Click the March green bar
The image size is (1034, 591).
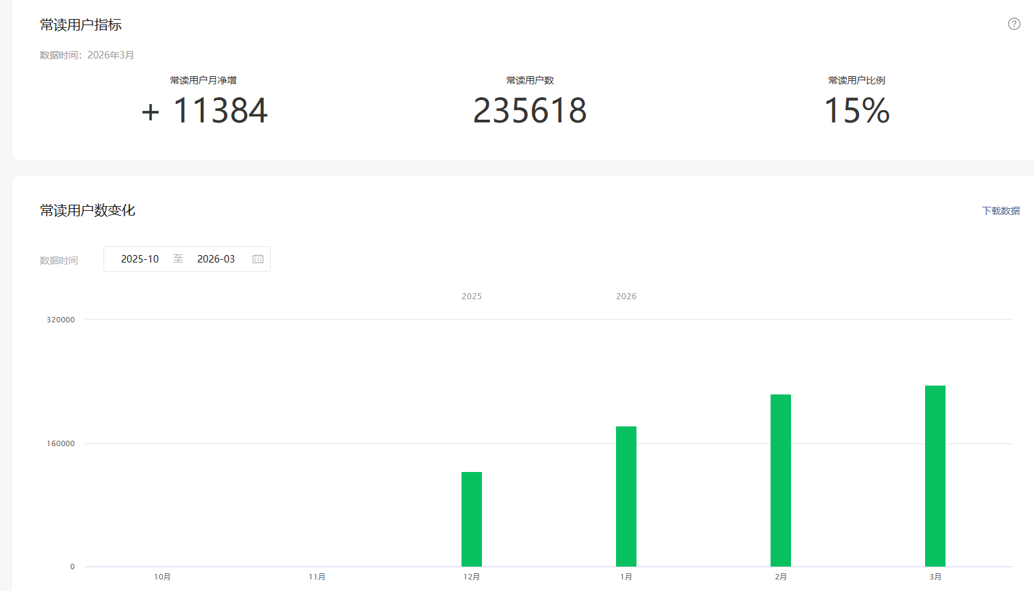(935, 476)
